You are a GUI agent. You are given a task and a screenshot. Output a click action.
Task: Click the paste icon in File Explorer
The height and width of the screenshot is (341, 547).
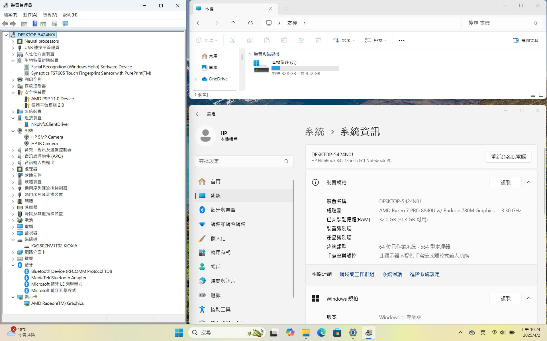[267, 40]
